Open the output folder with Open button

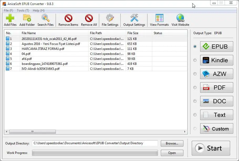pos(172,153)
